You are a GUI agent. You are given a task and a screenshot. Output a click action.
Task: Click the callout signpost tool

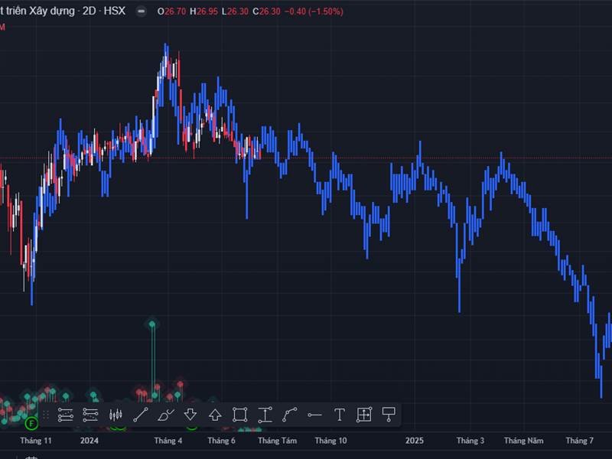pyautogui.click(x=389, y=415)
